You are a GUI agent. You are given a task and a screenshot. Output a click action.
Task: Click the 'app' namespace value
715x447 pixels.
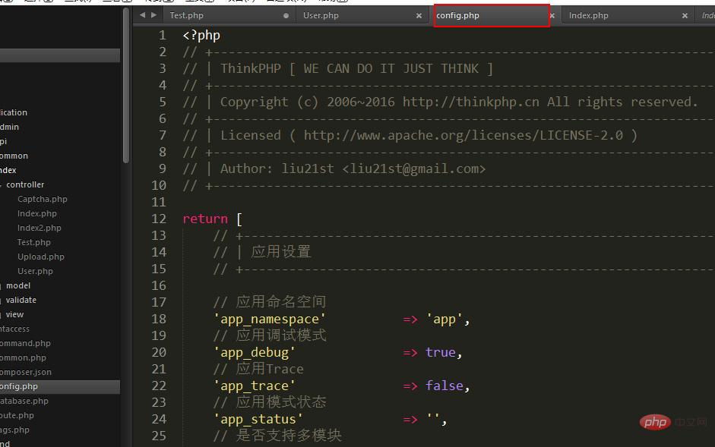[445, 320]
